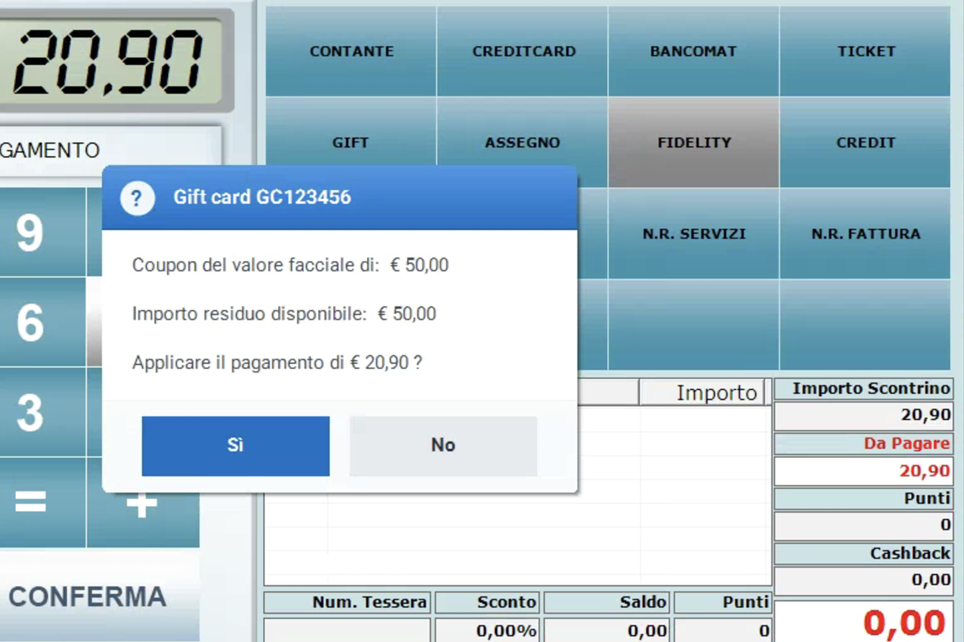Click the Sconto value 0,00%

pos(487,630)
